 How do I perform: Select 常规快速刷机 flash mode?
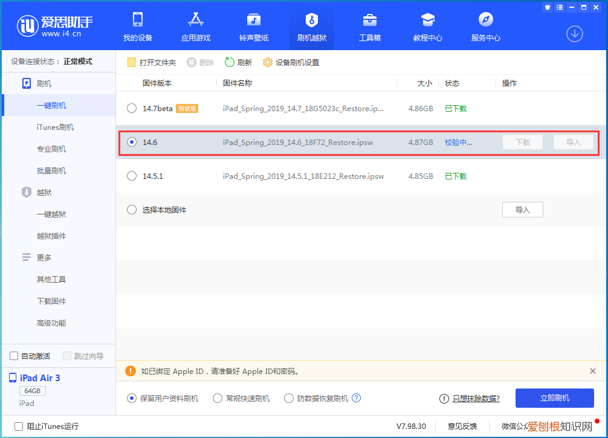click(218, 398)
